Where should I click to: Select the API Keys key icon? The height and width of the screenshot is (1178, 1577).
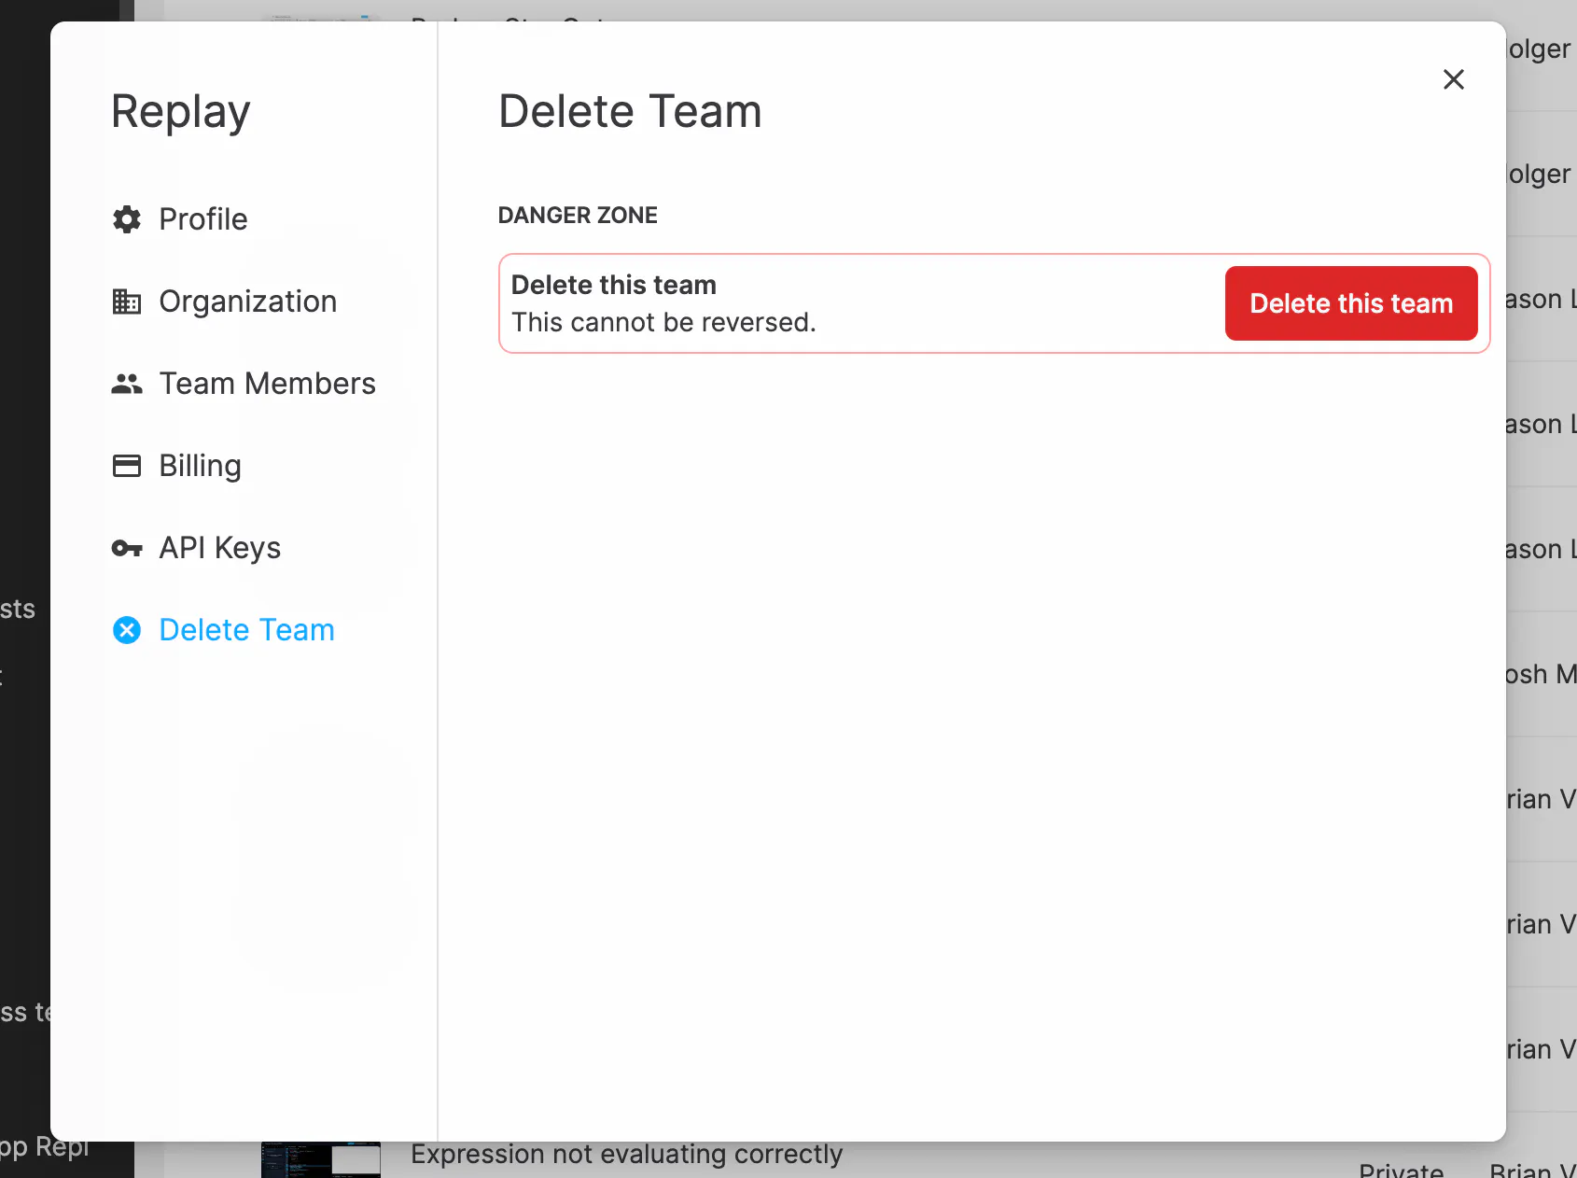tap(126, 548)
